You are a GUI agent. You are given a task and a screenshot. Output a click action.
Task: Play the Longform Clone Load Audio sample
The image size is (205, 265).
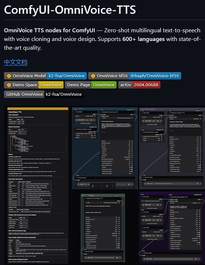coord(144,121)
